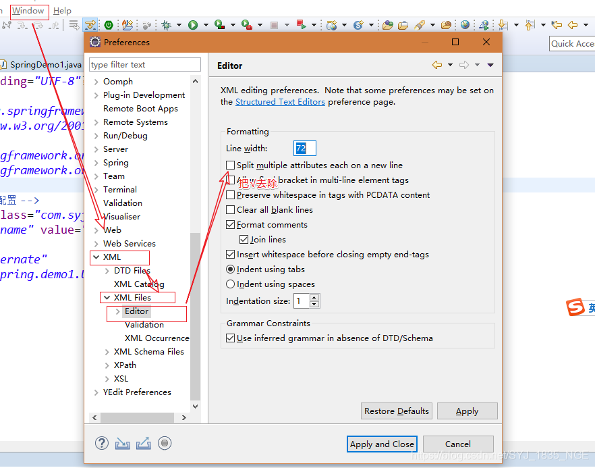Increase the Indentation size stepper

[314, 297]
